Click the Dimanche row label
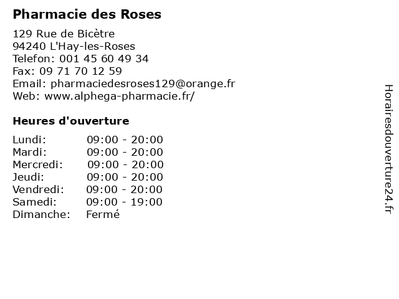Screen dimensions: 399x299 [x=42, y=214]
